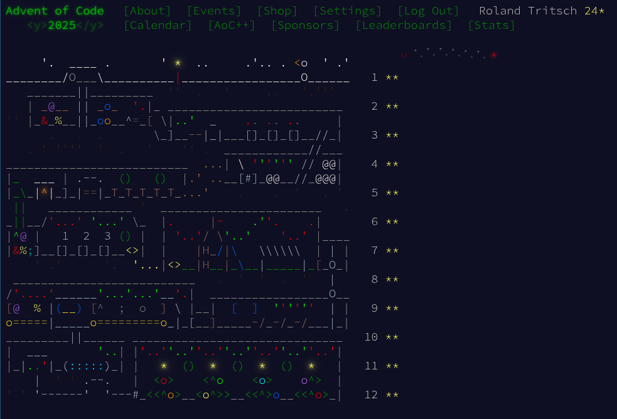Open Day 8 puzzle
This screenshot has width=617, height=419.
pyautogui.click(x=375, y=280)
